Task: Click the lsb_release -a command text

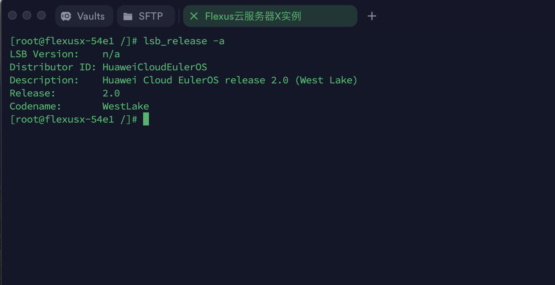Action: pyautogui.click(x=184, y=41)
